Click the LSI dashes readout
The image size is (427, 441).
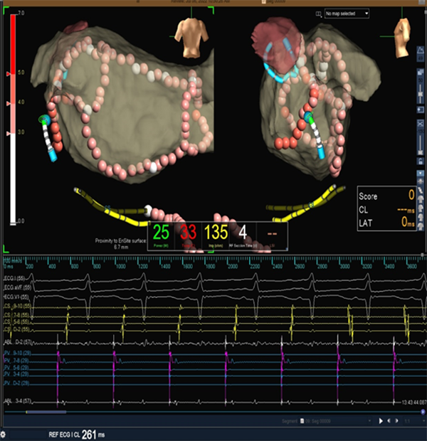coord(272,235)
